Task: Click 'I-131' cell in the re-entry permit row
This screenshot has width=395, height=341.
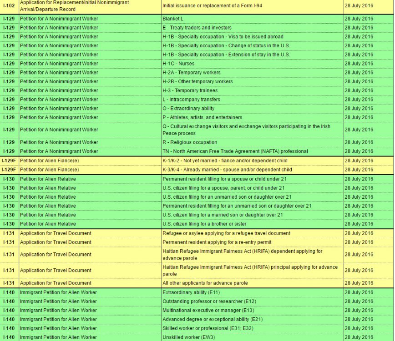Action: (9, 242)
